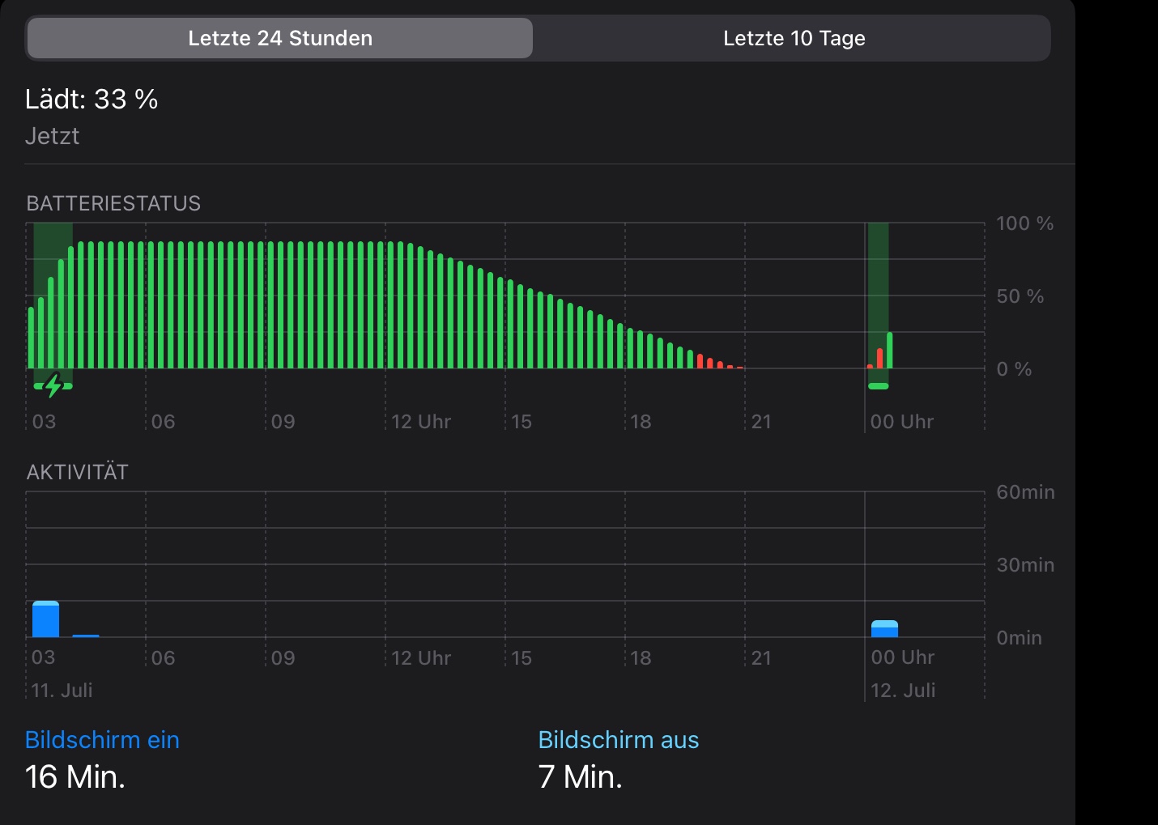Select the blue activity bar at 00 Uhr
This screenshot has width=1158, height=825.
click(884, 629)
